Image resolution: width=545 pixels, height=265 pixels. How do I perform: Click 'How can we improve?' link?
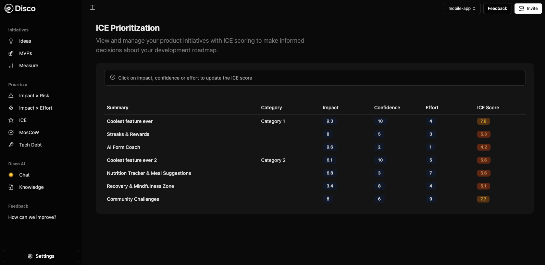[32, 217]
